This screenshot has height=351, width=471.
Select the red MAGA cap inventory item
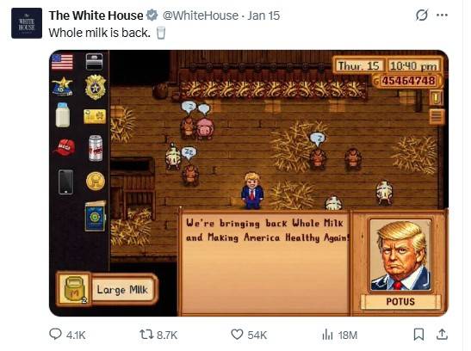point(65,147)
